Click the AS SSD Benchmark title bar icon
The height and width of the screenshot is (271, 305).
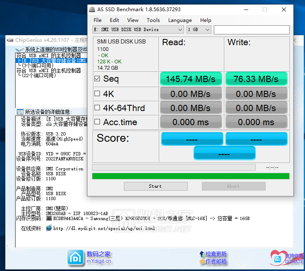92,10
